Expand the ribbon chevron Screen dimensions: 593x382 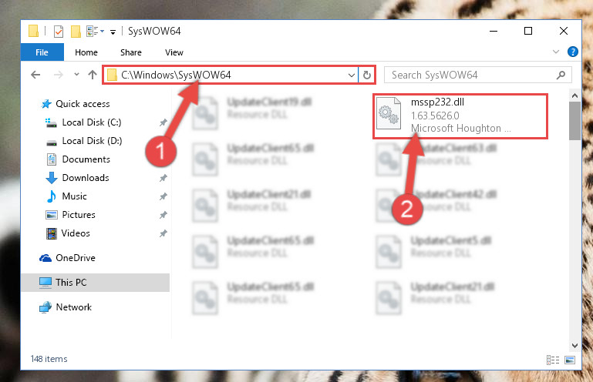555,52
